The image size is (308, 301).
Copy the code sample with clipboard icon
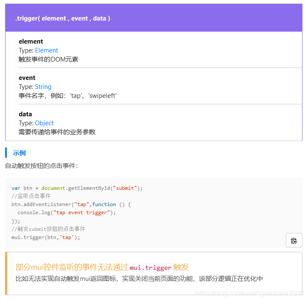(294, 240)
